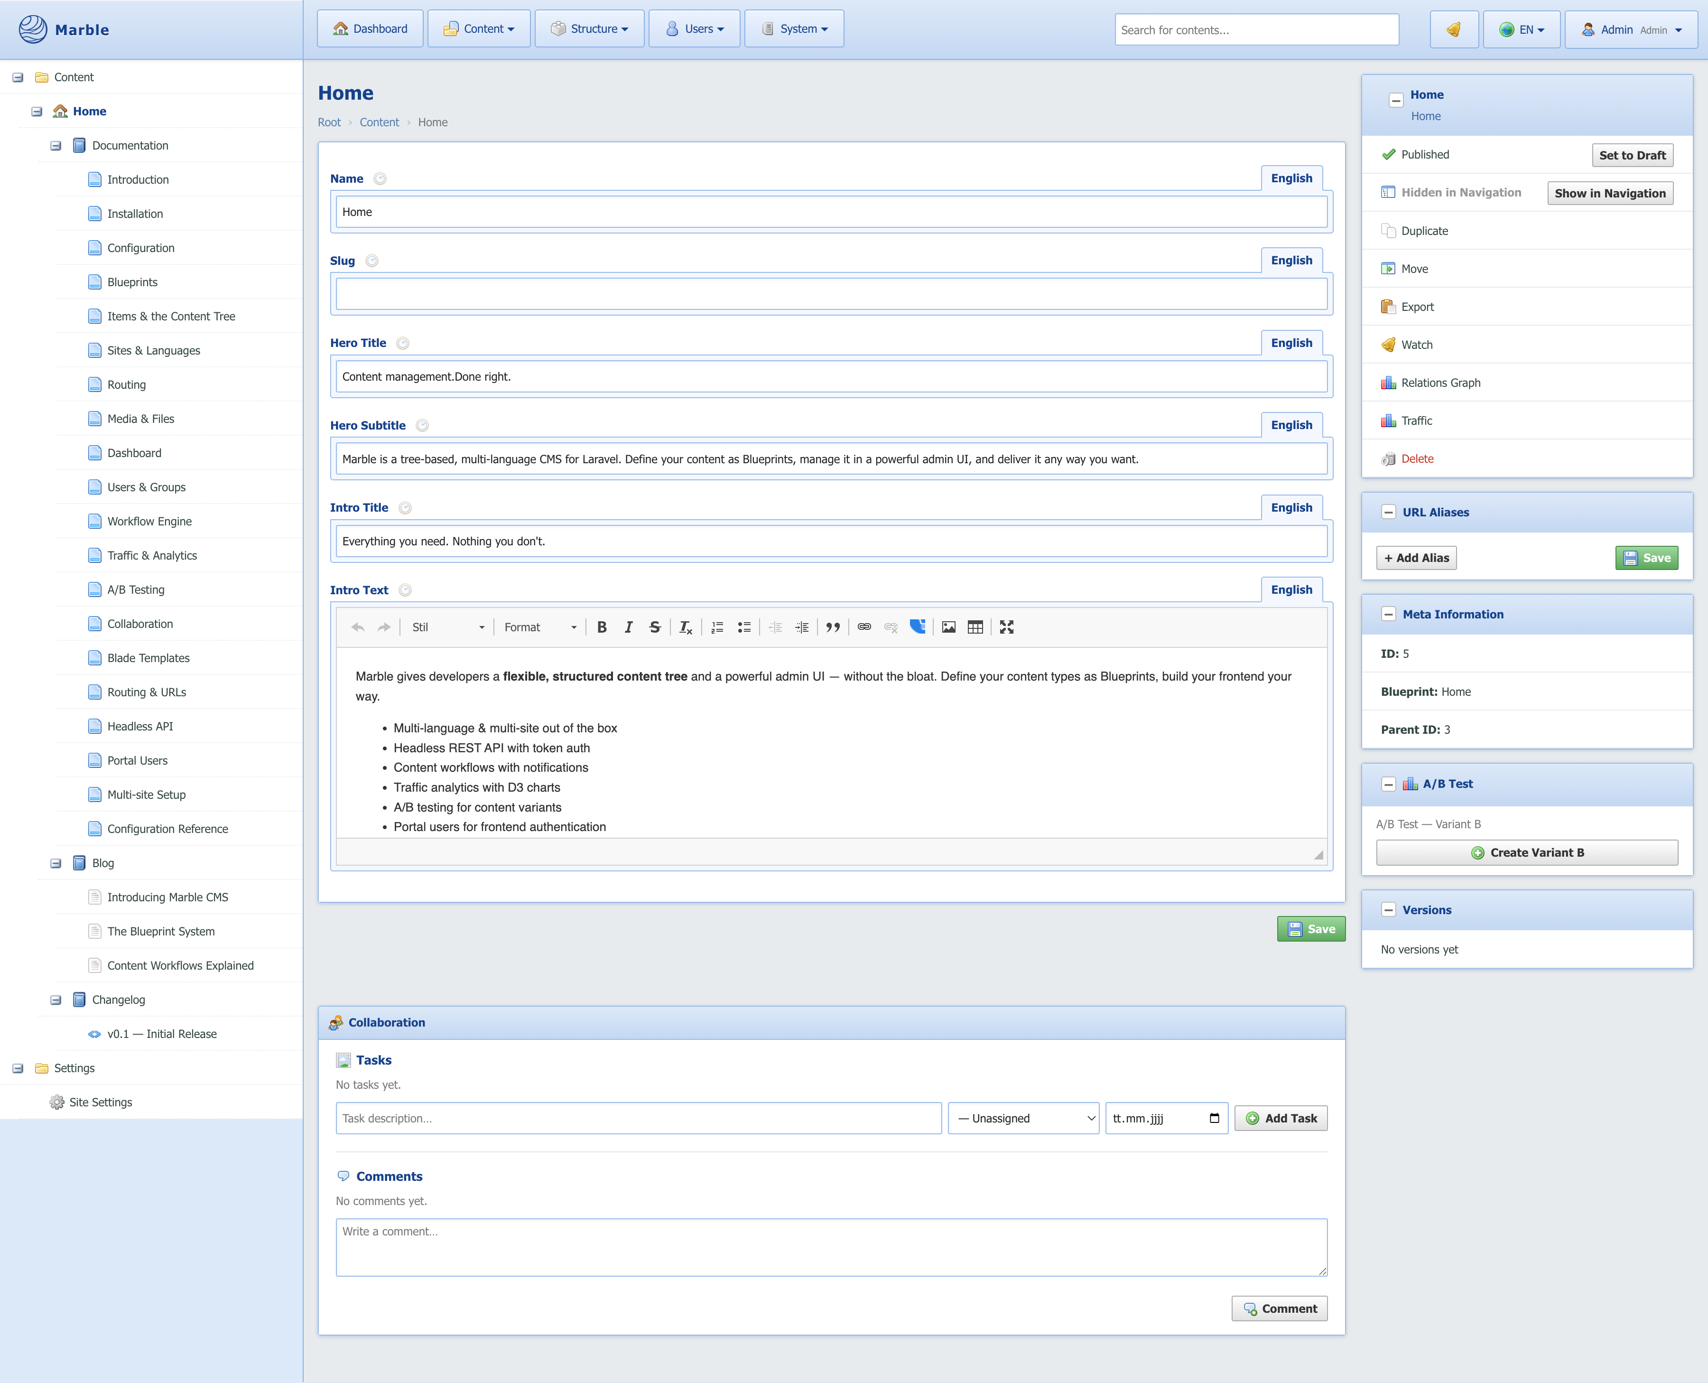Collapse the Meta Information panel
1708x1383 pixels.
pyautogui.click(x=1388, y=614)
